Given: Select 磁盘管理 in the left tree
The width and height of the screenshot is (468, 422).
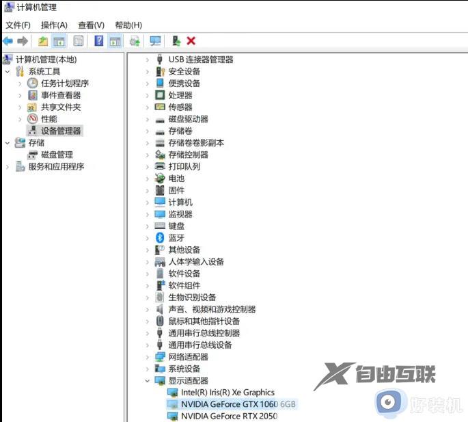Looking at the screenshot, I should [57, 155].
